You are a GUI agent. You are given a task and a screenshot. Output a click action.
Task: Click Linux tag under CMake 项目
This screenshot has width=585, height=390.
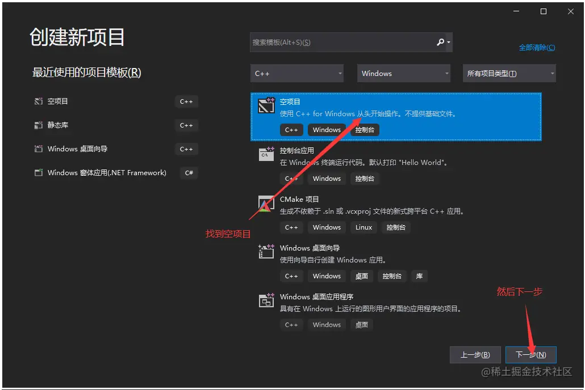click(x=363, y=227)
